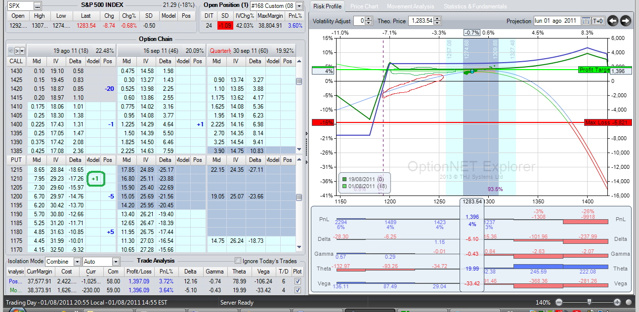This screenshot has height=312, width=639.
Task: Click the T+0 projection button
Action: 597,21
